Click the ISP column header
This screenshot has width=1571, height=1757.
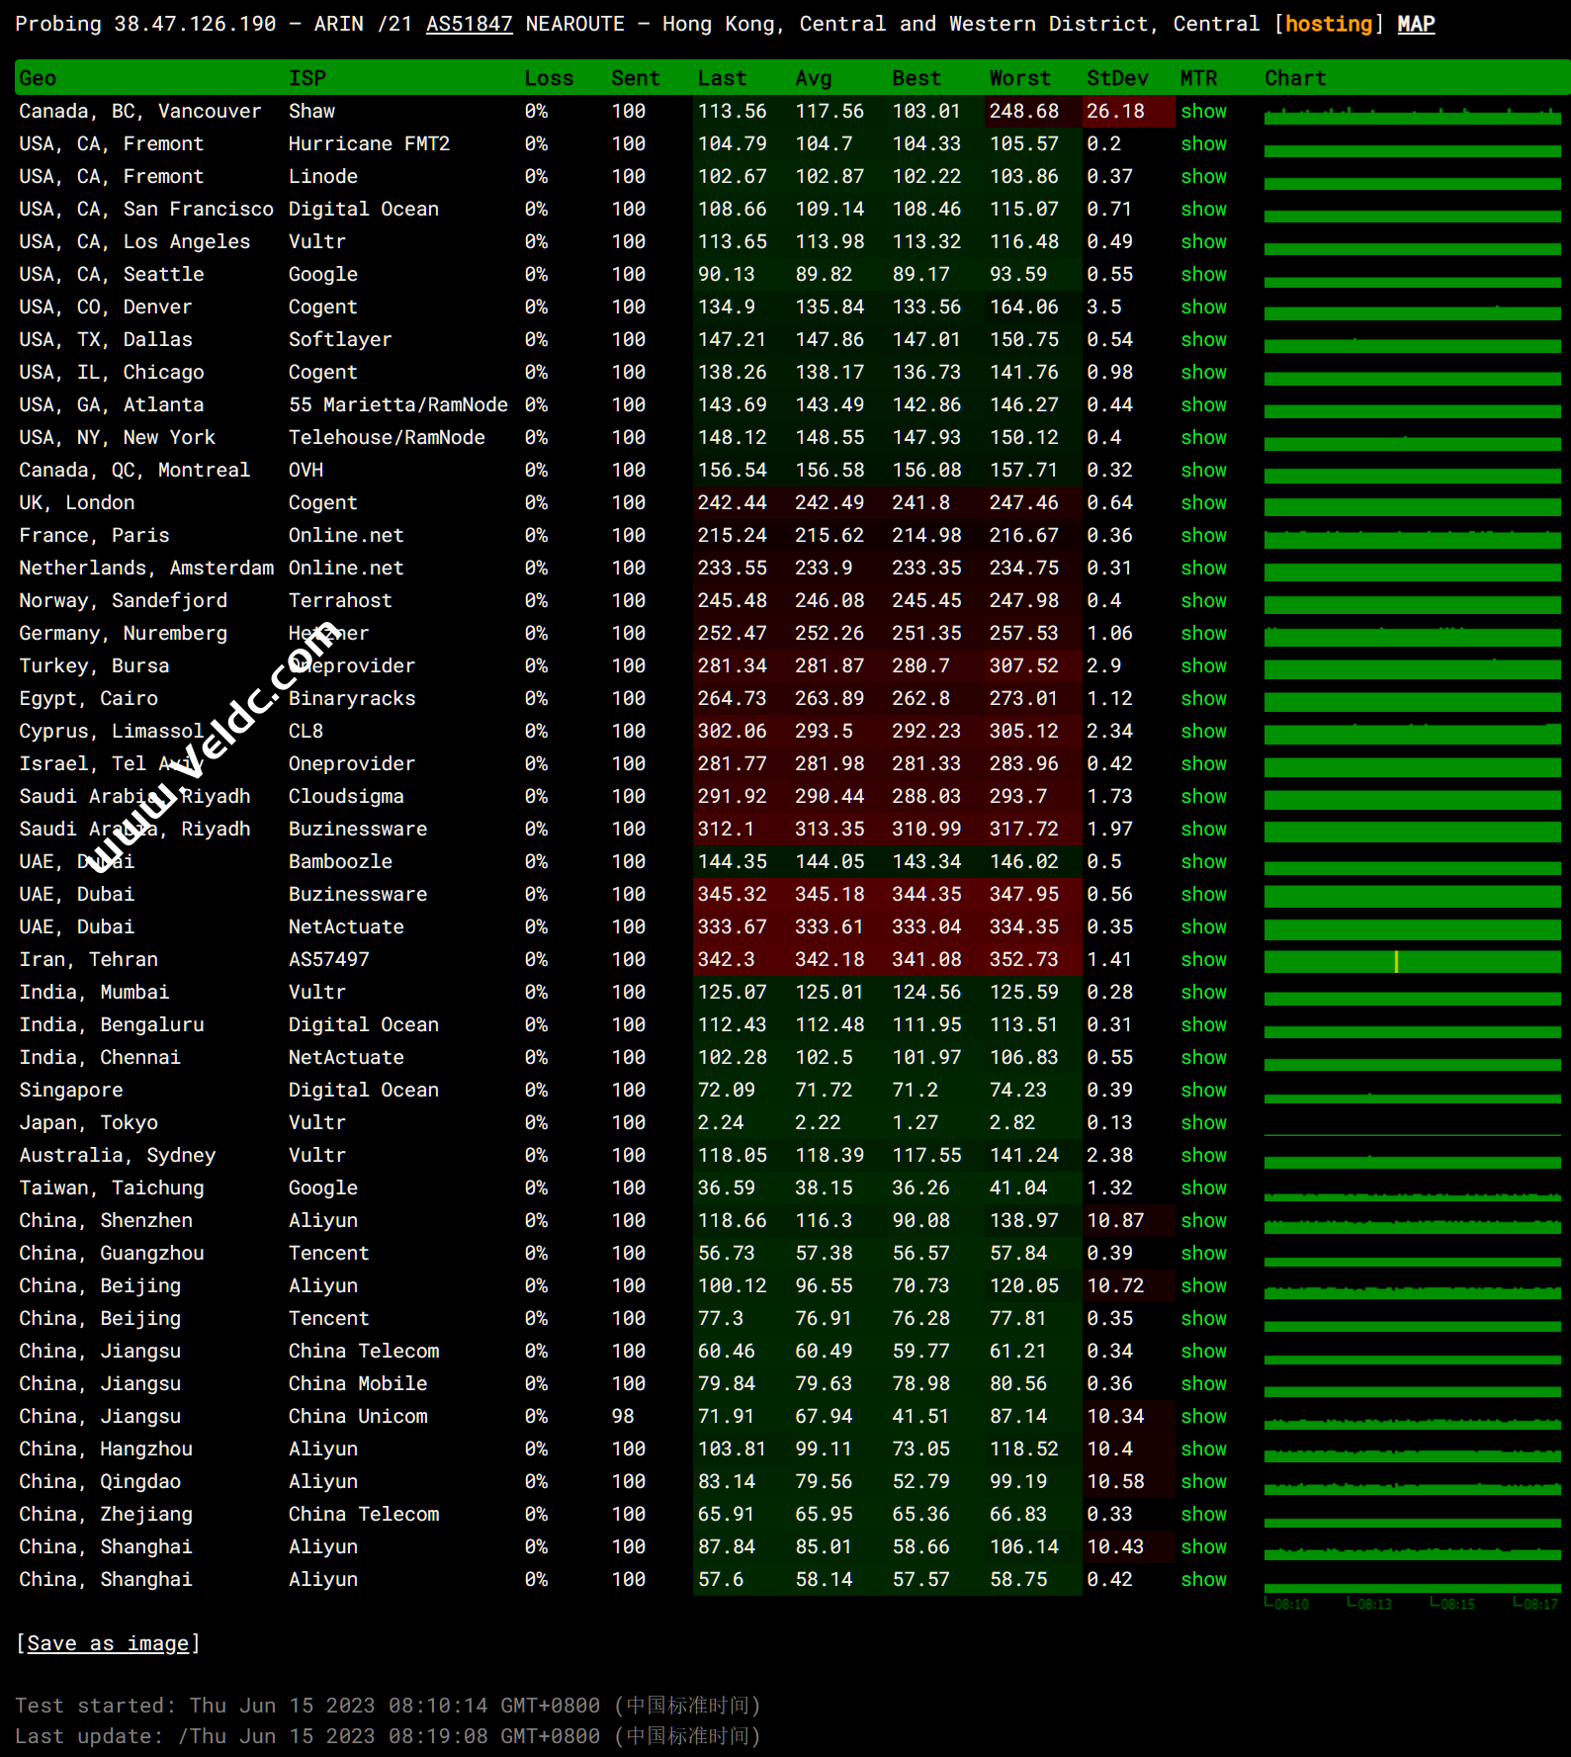pos(306,78)
